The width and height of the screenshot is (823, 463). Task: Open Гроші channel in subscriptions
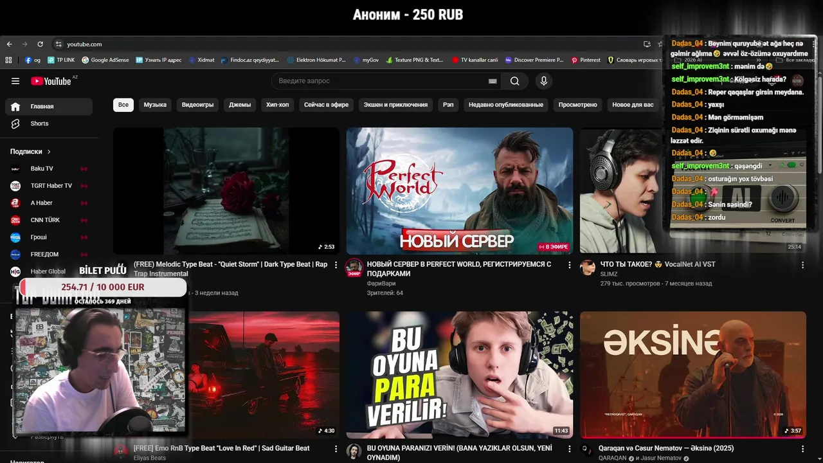(x=49, y=237)
